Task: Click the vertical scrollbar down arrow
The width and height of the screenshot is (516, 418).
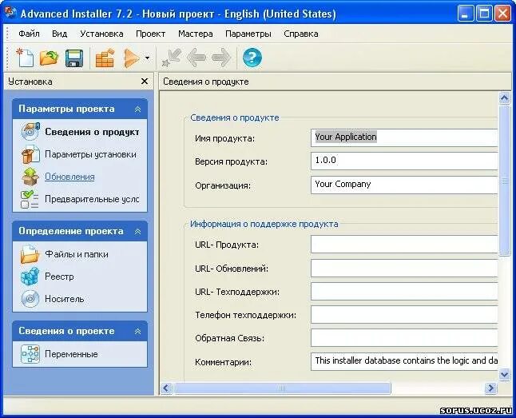Action: pyautogui.click(x=505, y=374)
